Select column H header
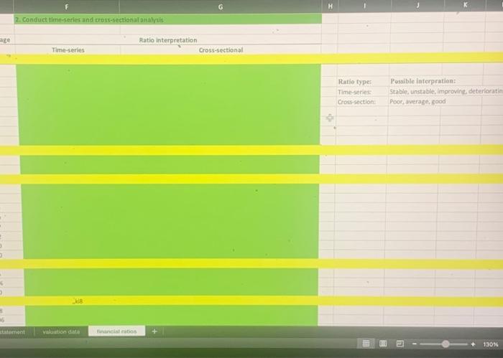Image resolution: width=503 pixels, height=358 pixels. coord(330,6)
